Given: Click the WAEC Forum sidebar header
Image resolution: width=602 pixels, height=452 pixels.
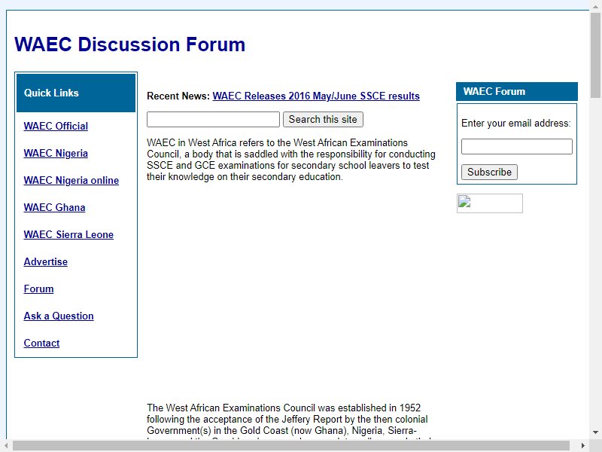Looking at the screenshot, I should click(517, 91).
